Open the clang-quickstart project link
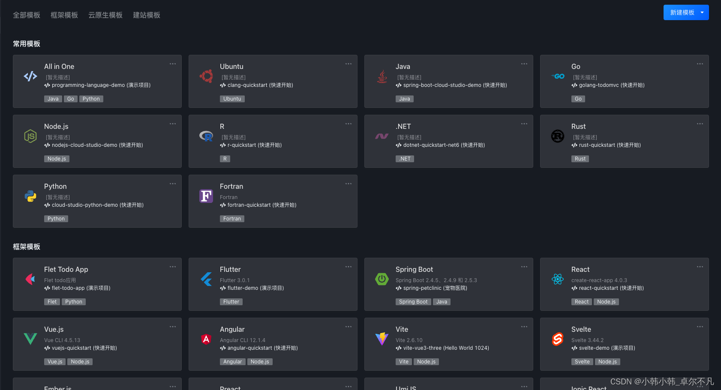 pos(256,85)
